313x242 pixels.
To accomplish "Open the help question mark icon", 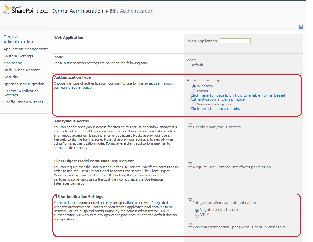I will point(301,27).
